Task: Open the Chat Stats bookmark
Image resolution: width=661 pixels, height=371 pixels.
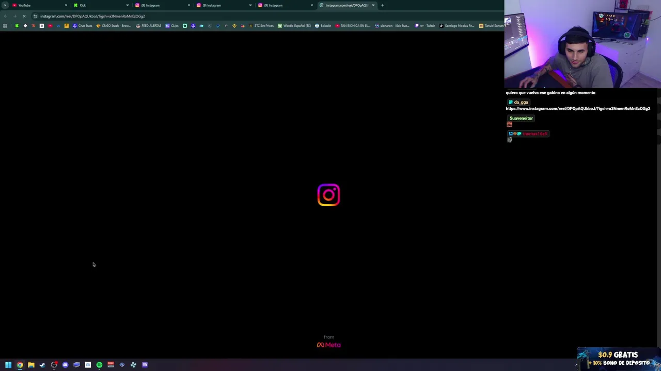Action: 83,26
